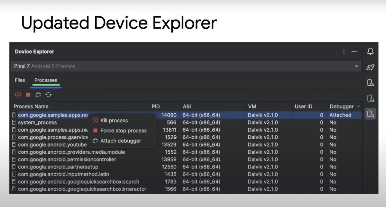
Task: Sort by PID column header
Action: point(156,106)
